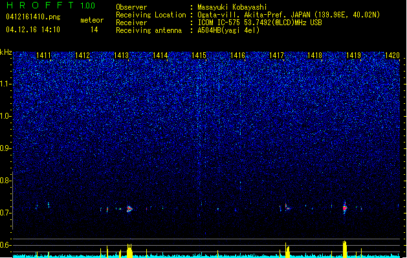Click the 'Receiving Location' label
The image size is (407, 258).
point(151,15)
